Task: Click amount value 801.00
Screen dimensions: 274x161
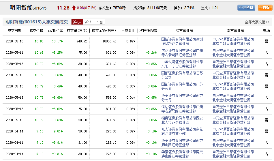Action: click(111, 53)
